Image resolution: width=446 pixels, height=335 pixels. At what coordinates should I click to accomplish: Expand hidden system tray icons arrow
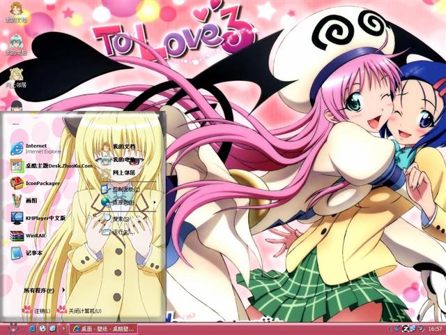coord(390,329)
